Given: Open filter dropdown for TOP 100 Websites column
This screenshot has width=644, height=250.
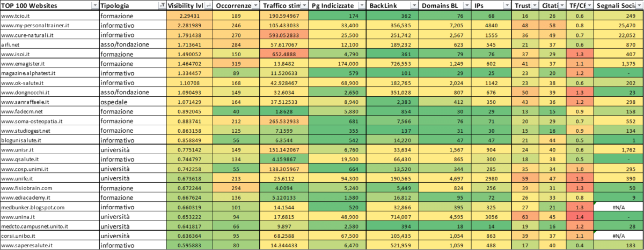Looking at the screenshot, I should click(x=94, y=5).
